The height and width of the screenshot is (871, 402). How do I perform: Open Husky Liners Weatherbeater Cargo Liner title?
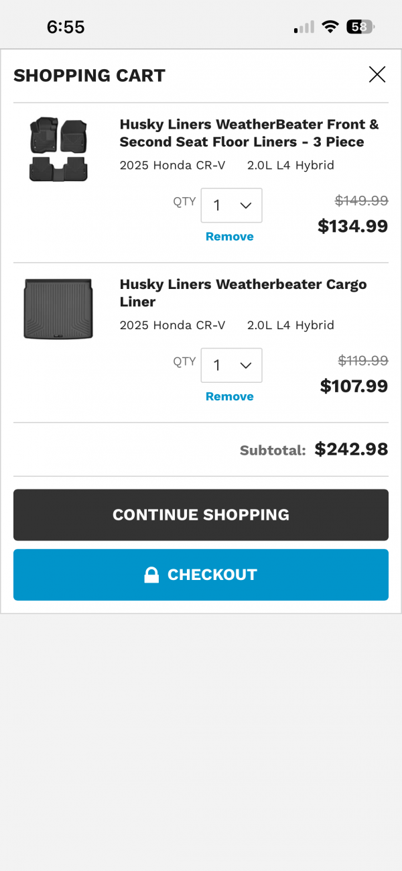tap(243, 293)
